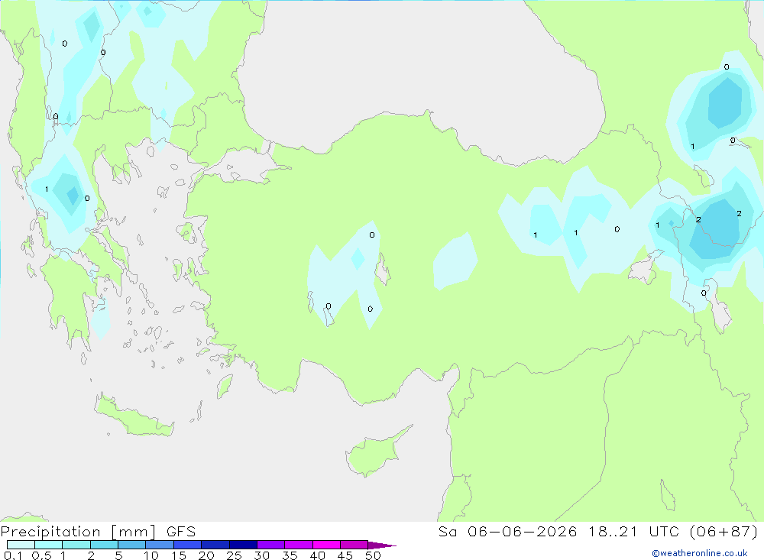Click the 30–35 mm violet legend swatch
The height and width of the screenshot is (560, 764).
(270, 545)
